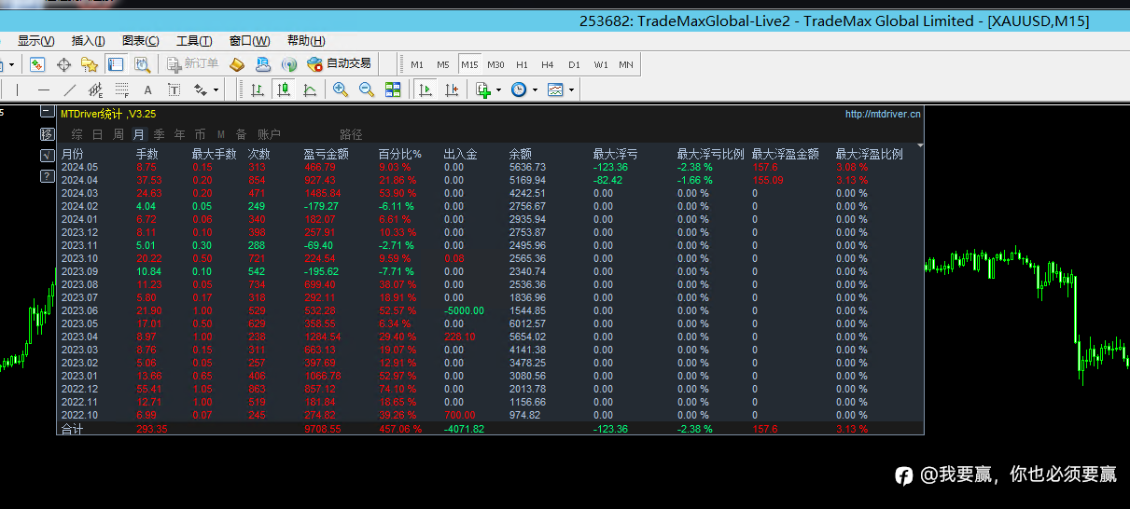Toggle the Data Window crosshair icon
Viewport: 1130px width, 509px height.
tap(63, 64)
